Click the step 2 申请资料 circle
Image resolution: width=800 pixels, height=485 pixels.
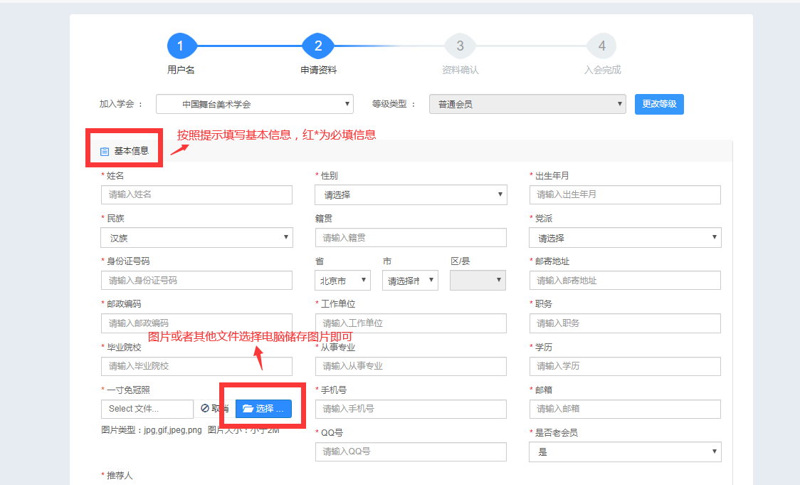[318, 46]
